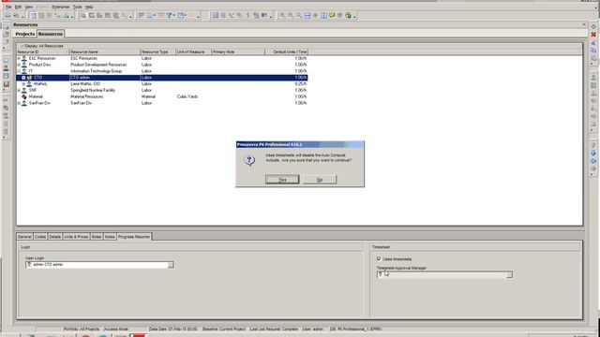Click the person icon beside Product Dev

pyautogui.click(x=24, y=65)
